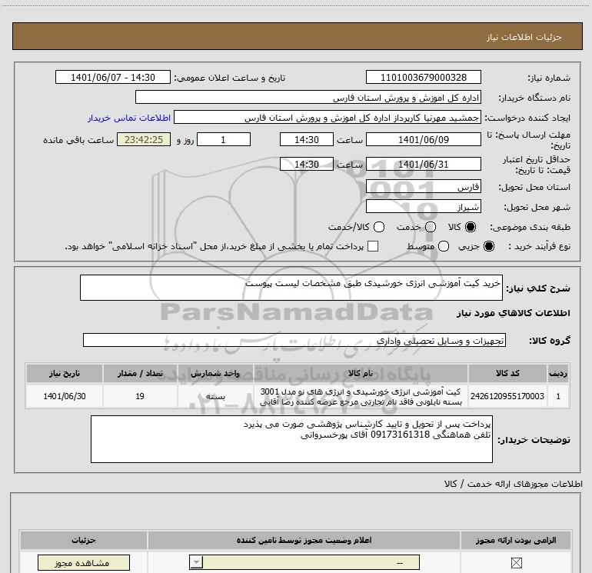592x573 pixels.
Task: Click the product name کیت آموزشی انرژی خورشیدی cell
Action: coord(361,396)
